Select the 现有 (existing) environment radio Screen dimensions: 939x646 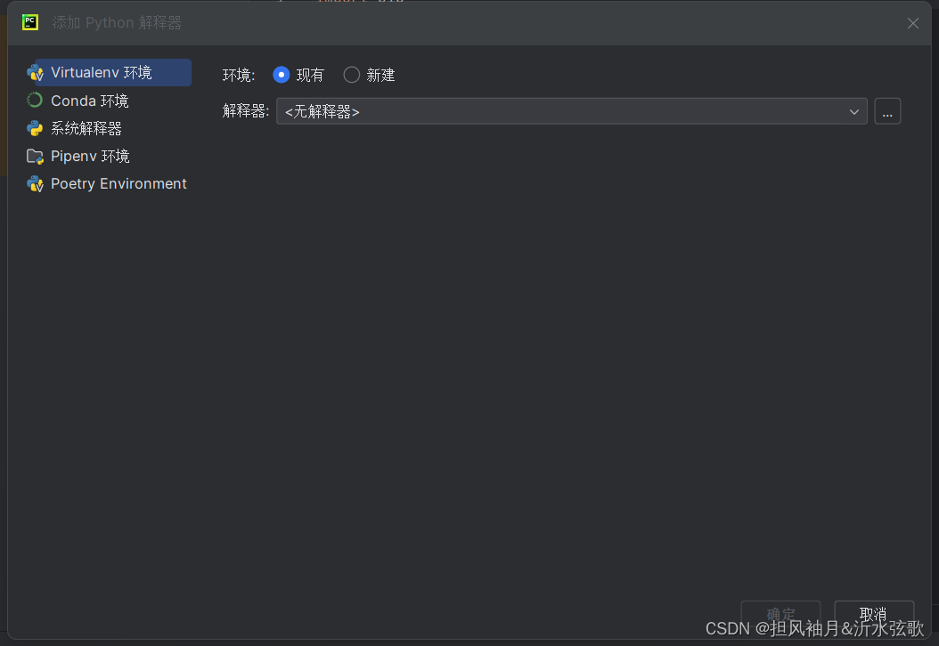click(x=281, y=75)
